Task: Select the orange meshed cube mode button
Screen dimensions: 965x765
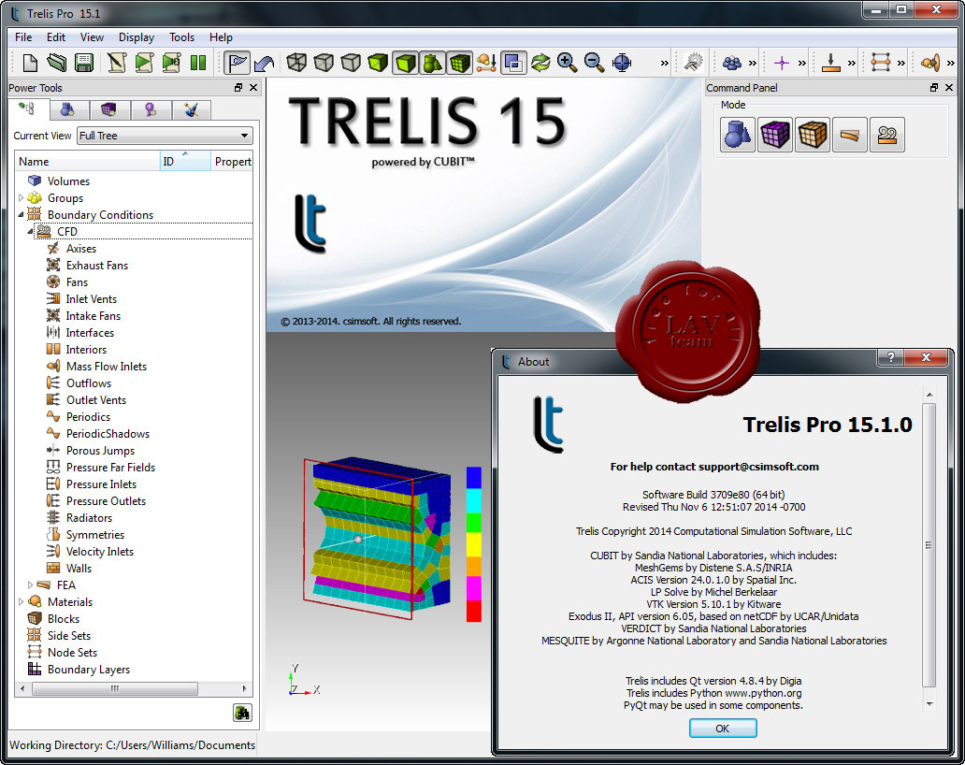Action: coord(813,134)
